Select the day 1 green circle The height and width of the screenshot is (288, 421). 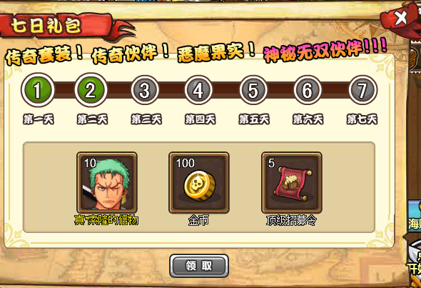(38, 90)
